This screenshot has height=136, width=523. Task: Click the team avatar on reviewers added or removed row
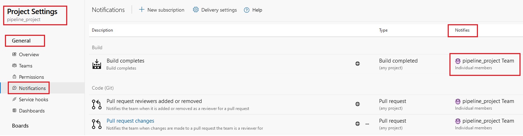(458, 101)
